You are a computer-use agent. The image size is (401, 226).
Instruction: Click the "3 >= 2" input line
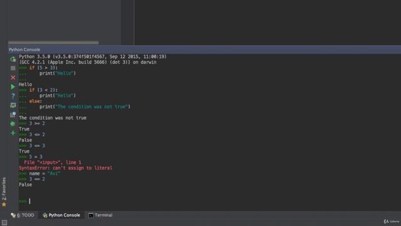(x=37, y=124)
